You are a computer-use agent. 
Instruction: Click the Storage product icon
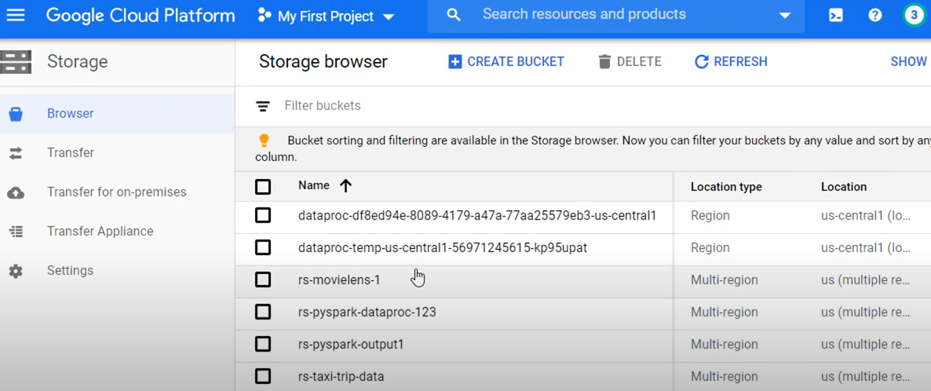(16, 62)
